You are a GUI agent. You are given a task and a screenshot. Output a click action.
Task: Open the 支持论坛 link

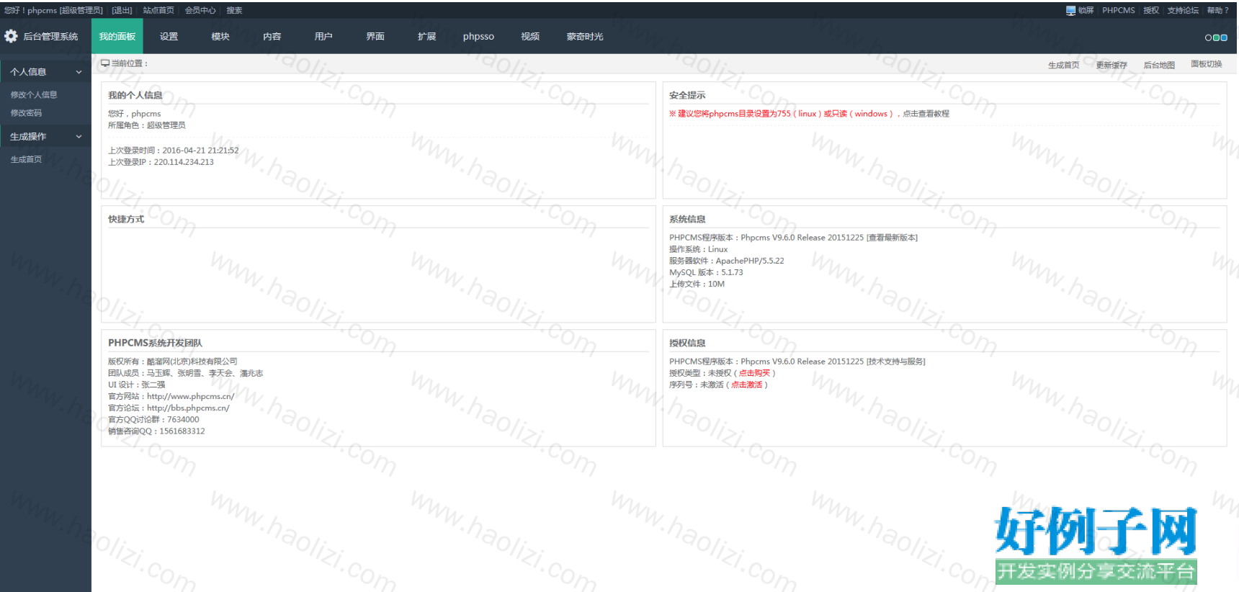pyautogui.click(x=1183, y=10)
